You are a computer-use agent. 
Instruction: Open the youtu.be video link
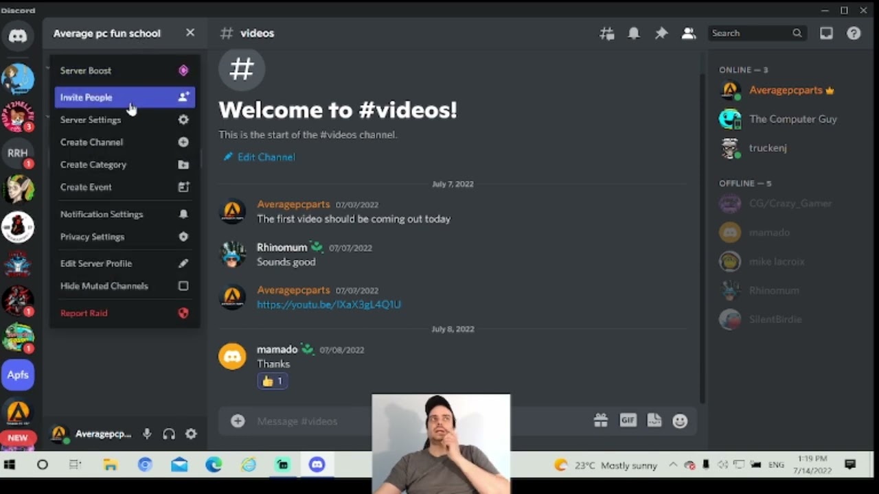[x=329, y=304]
